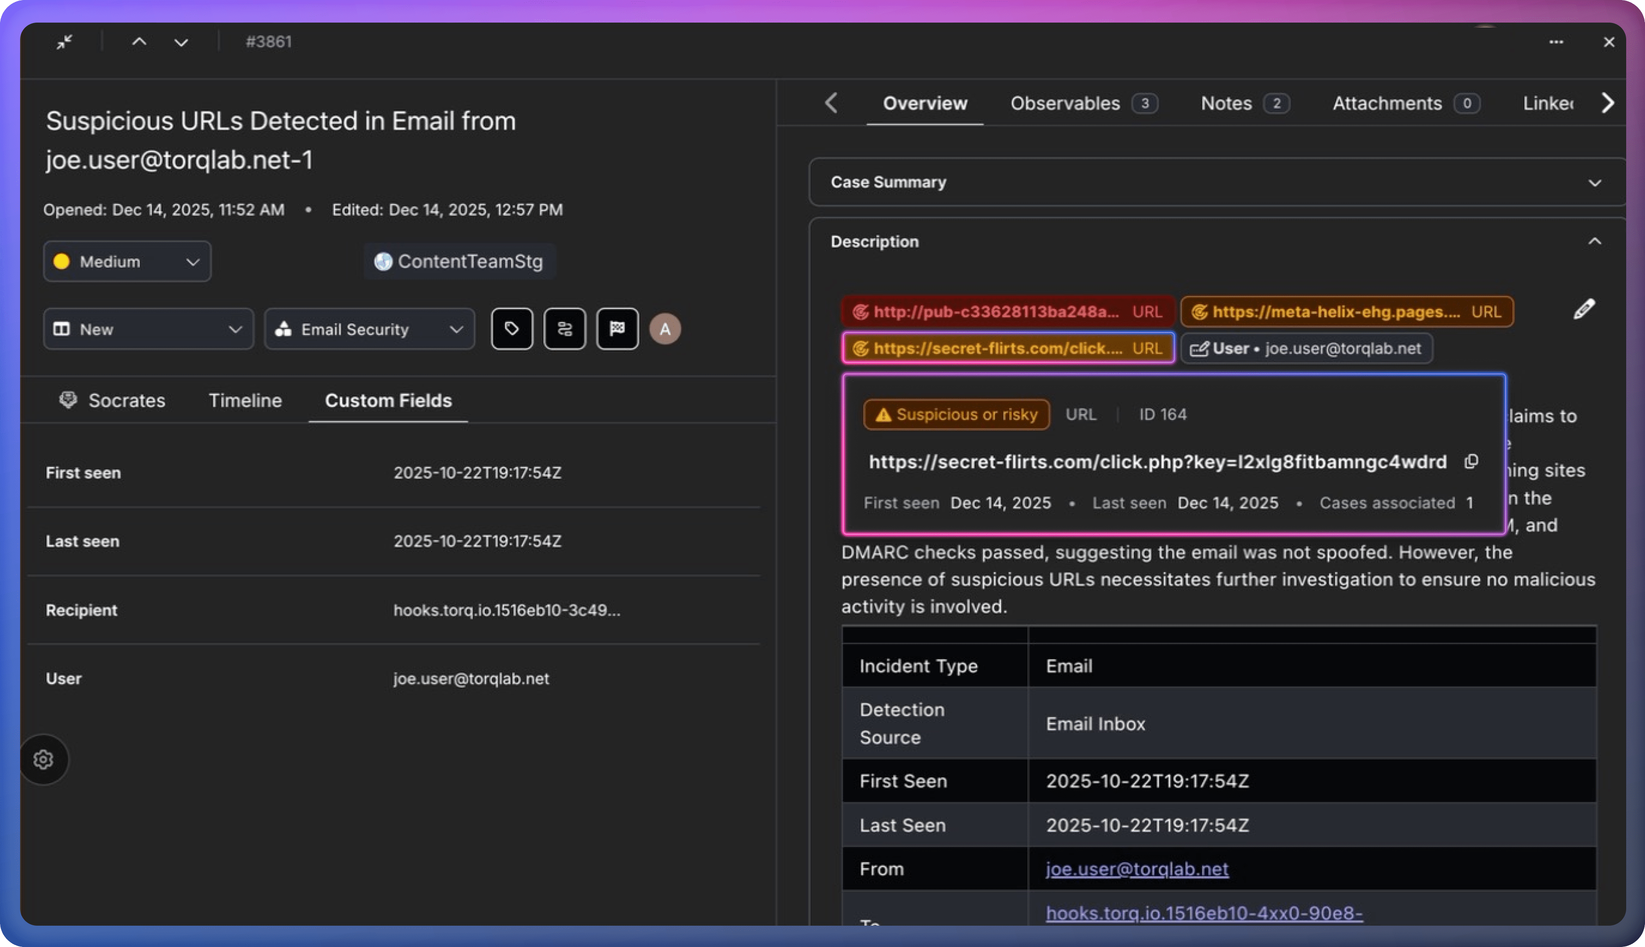
Task: Go to next case with down arrow
Action: point(182,42)
